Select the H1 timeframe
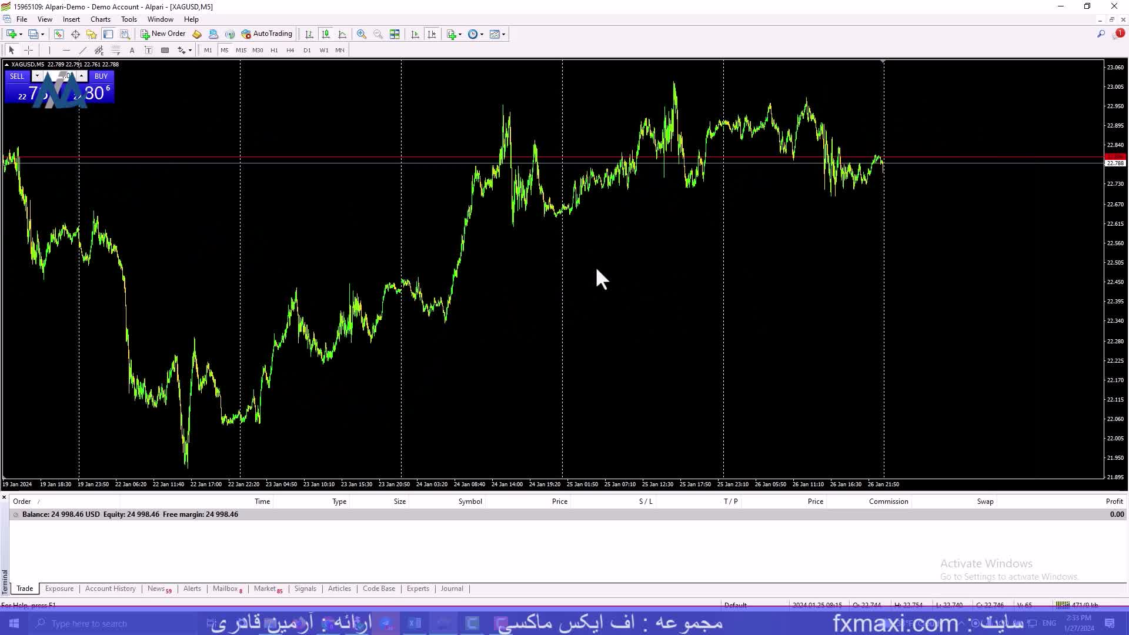This screenshot has height=635, width=1129. (274, 51)
